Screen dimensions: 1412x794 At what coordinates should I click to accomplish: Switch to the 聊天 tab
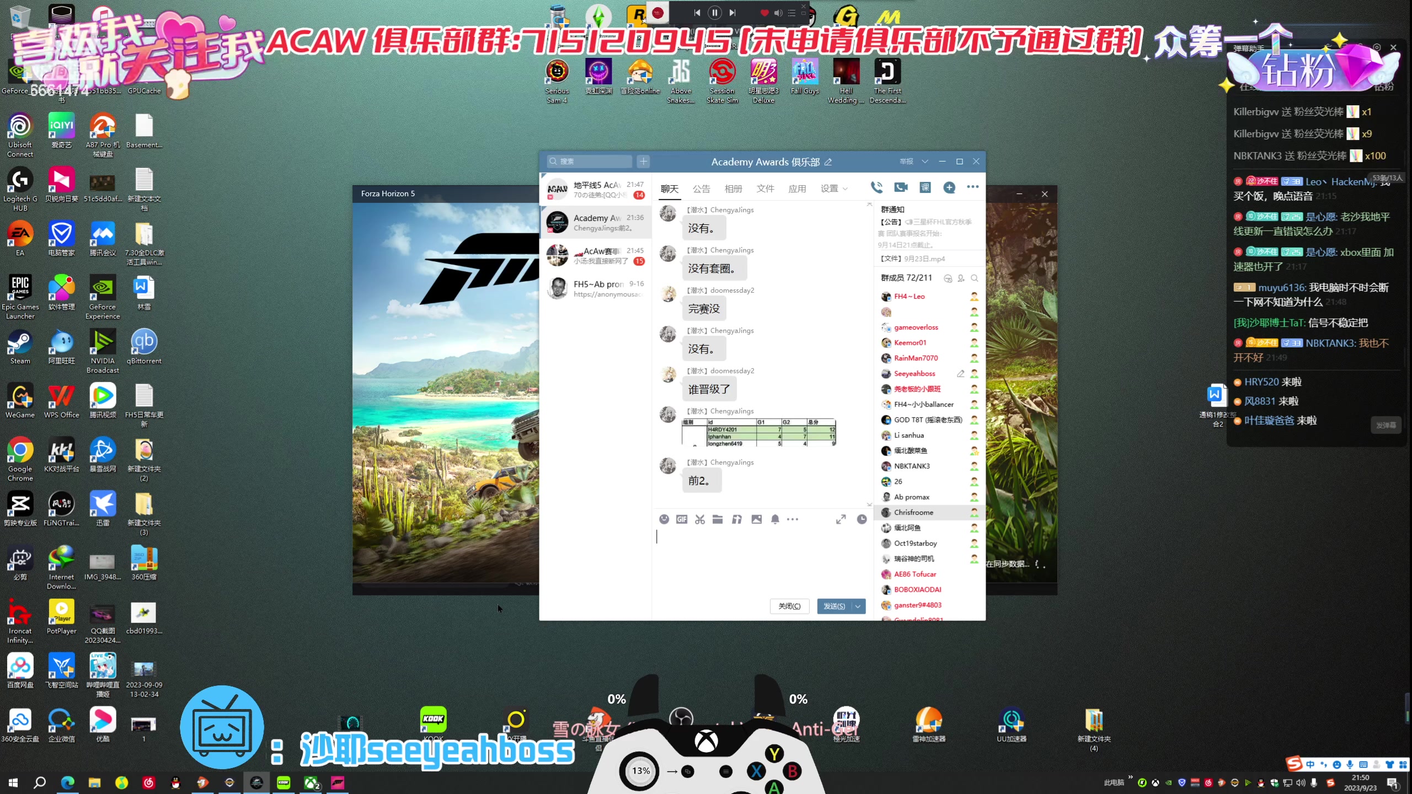click(670, 189)
